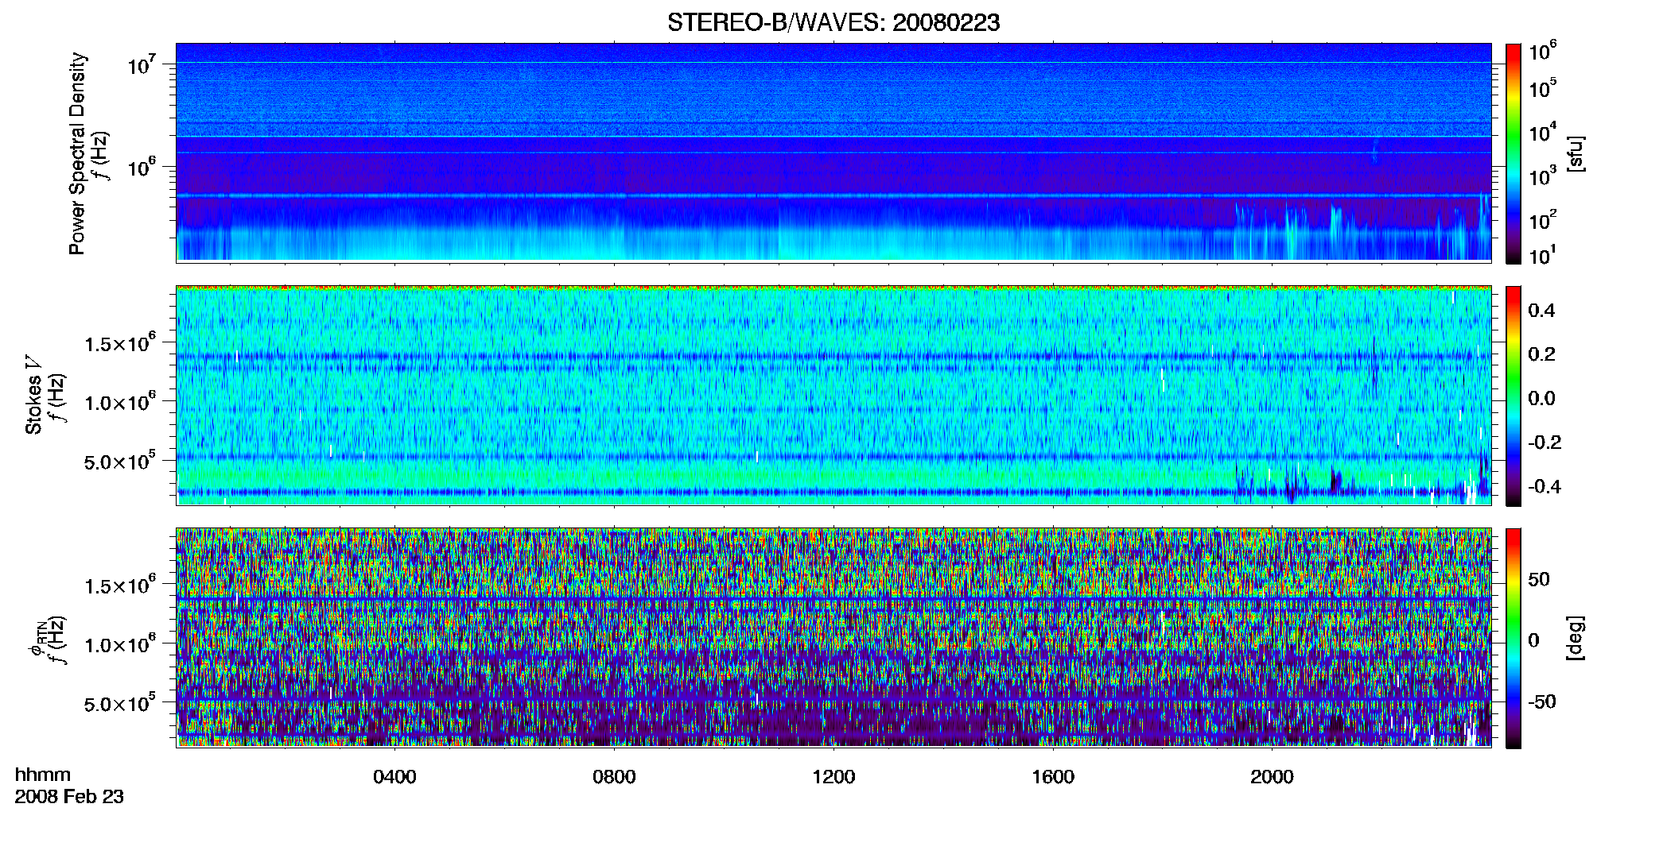Image resolution: width=1667 pixels, height=858 pixels.
Task: Click the 1.0×10^6 tick of the Stokes V panel
Action: 120,402
